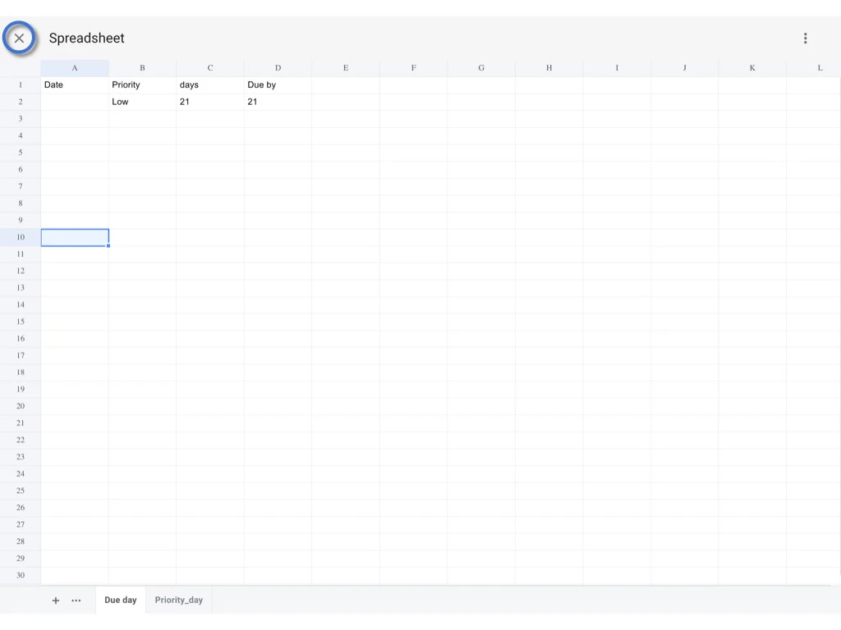Select row 1 header

pyautogui.click(x=21, y=84)
